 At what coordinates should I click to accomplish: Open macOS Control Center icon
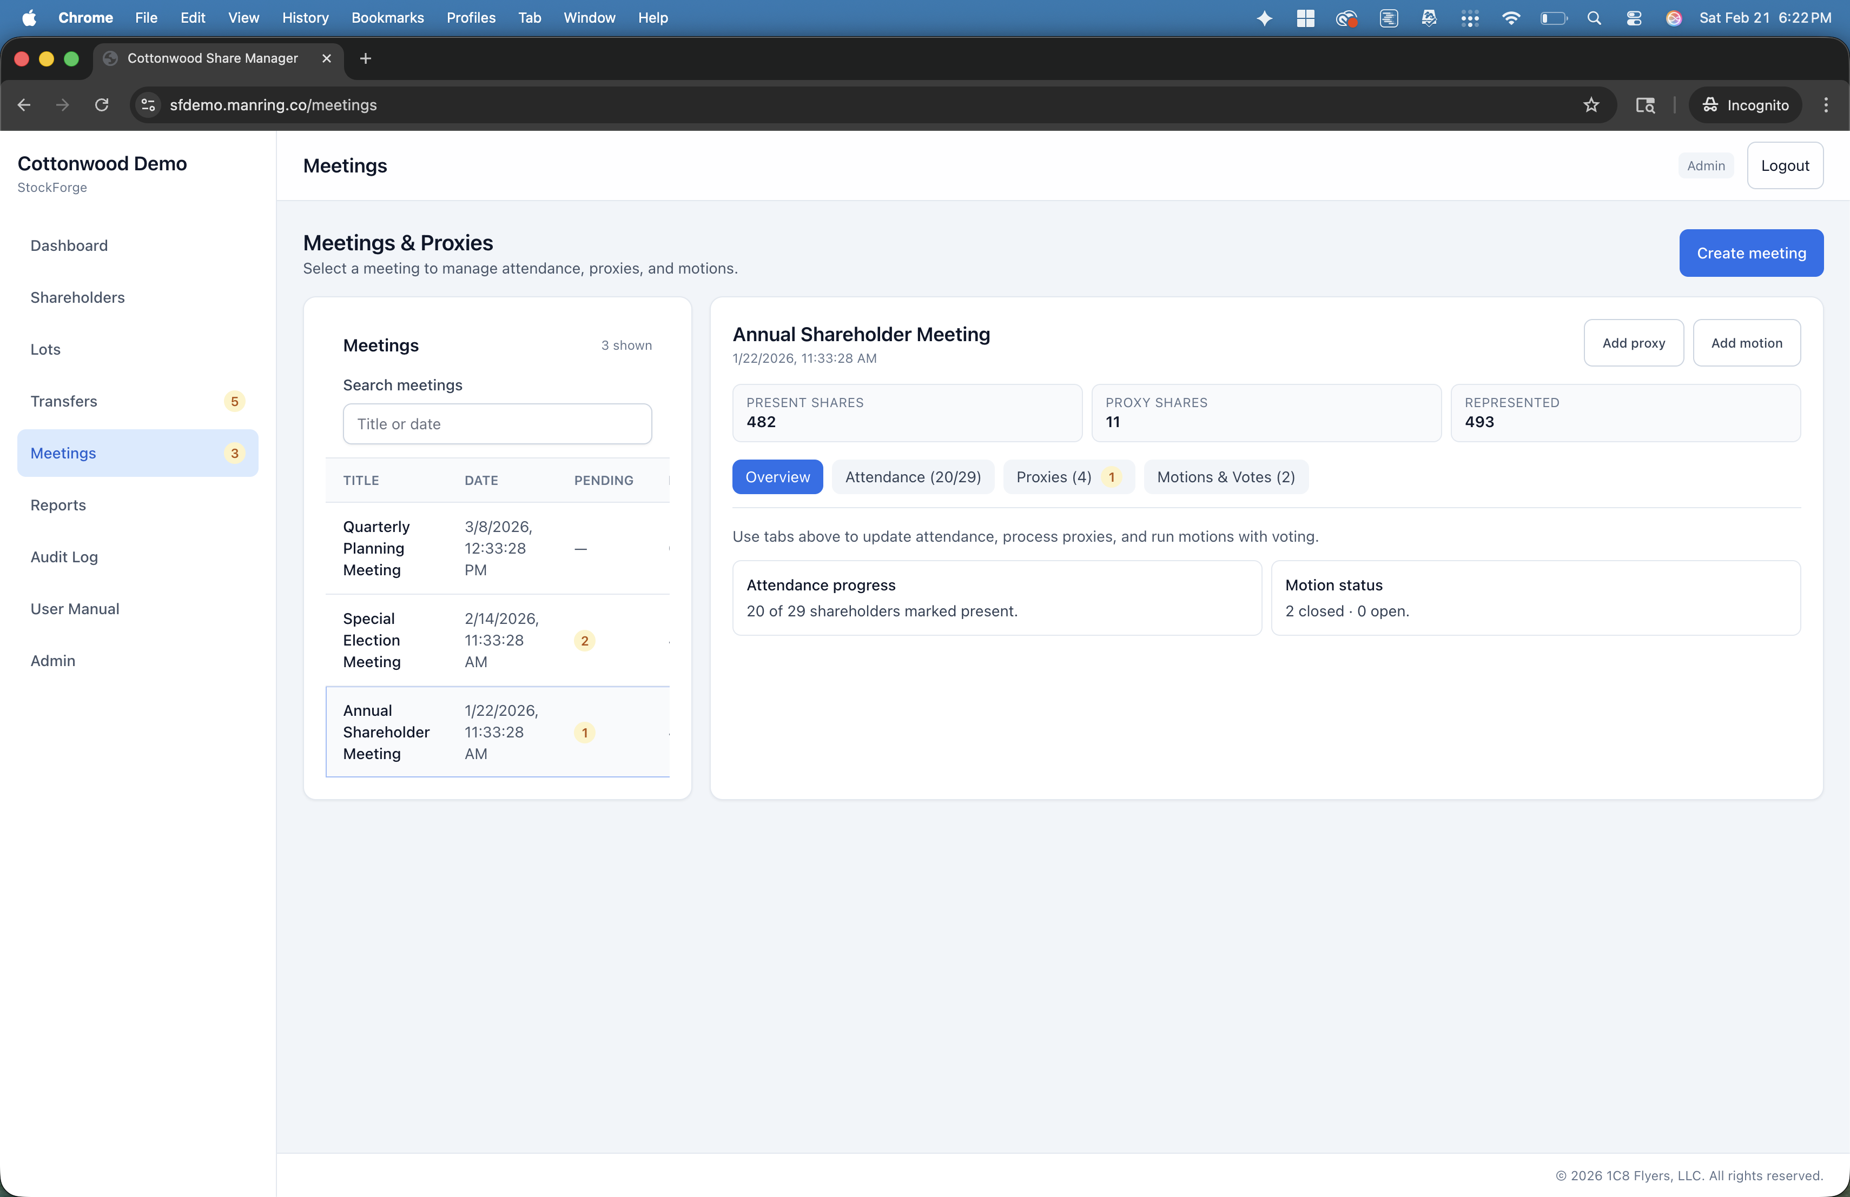pos(1633,18)
